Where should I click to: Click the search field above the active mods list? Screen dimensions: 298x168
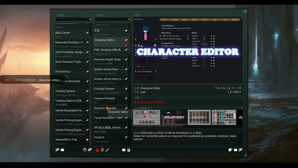112,19
